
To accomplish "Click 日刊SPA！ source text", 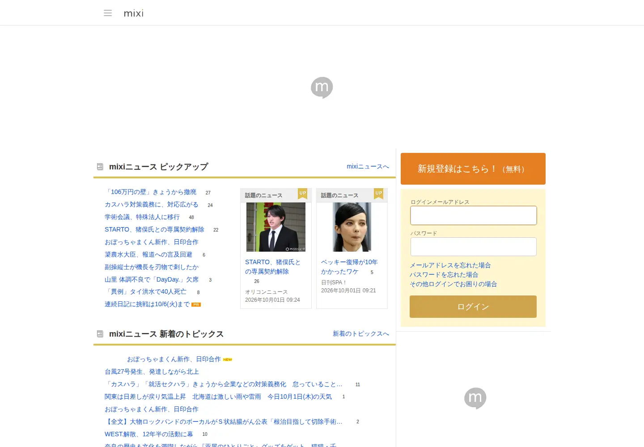I will point(334,283).
